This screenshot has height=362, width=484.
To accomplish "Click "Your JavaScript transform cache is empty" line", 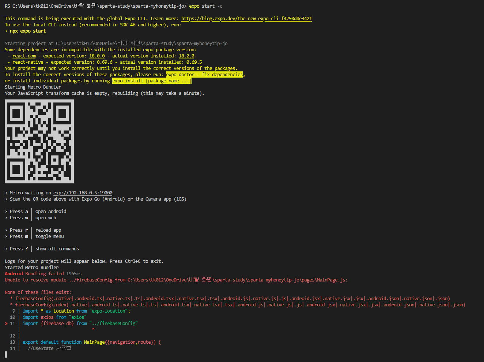I will click(105, 93).
